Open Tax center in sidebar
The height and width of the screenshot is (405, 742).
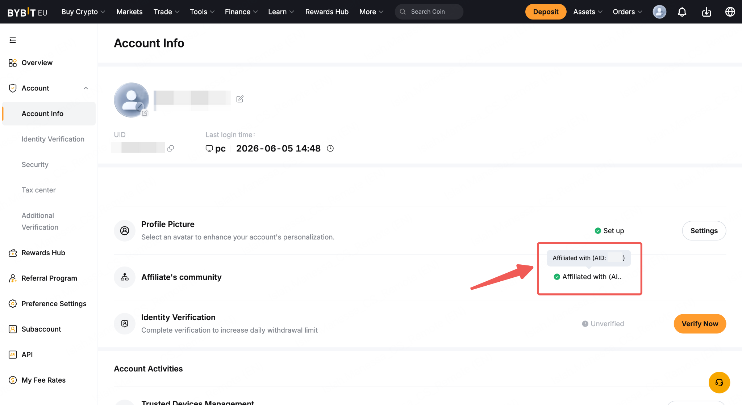pos(38,190)
